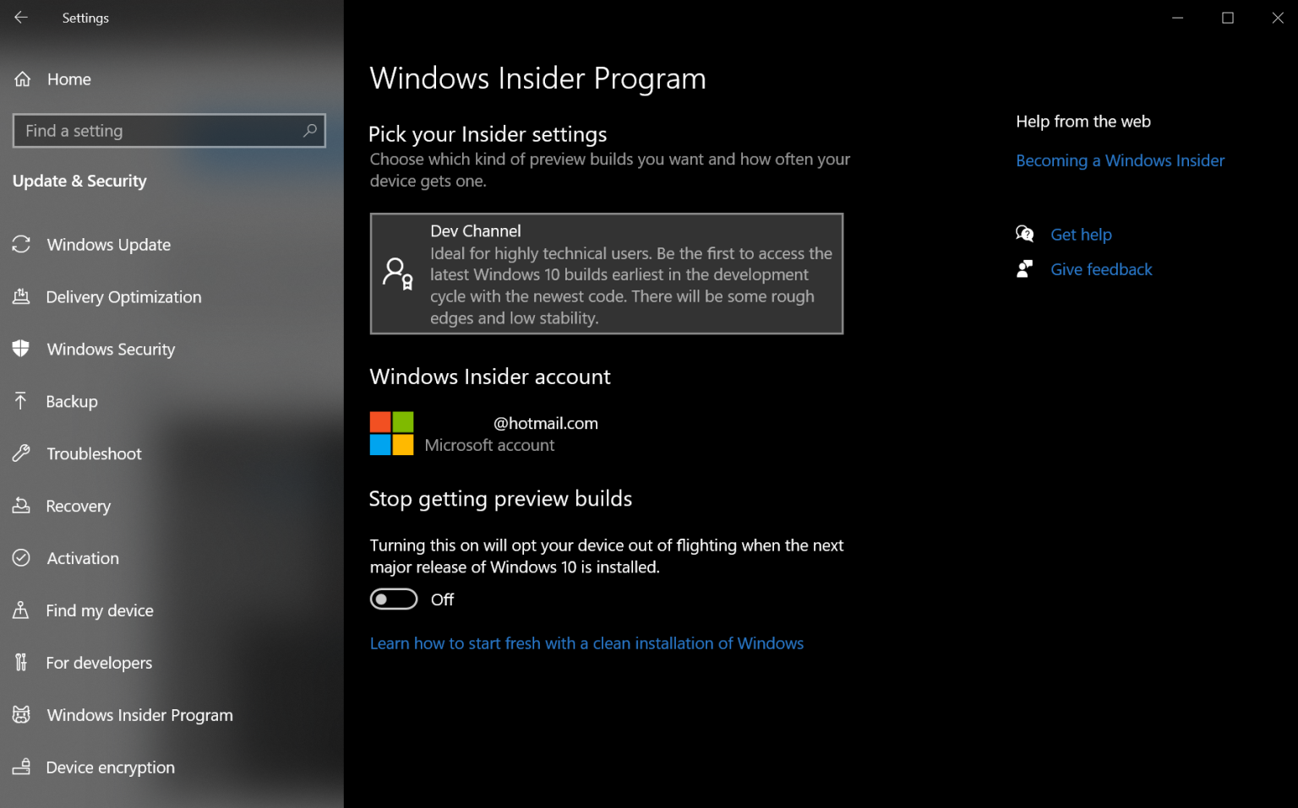Open the Becoming a Windows Insider link
Image resolution: width=1298 pixels, height=808 pixels.
(x=1120, y=160)
